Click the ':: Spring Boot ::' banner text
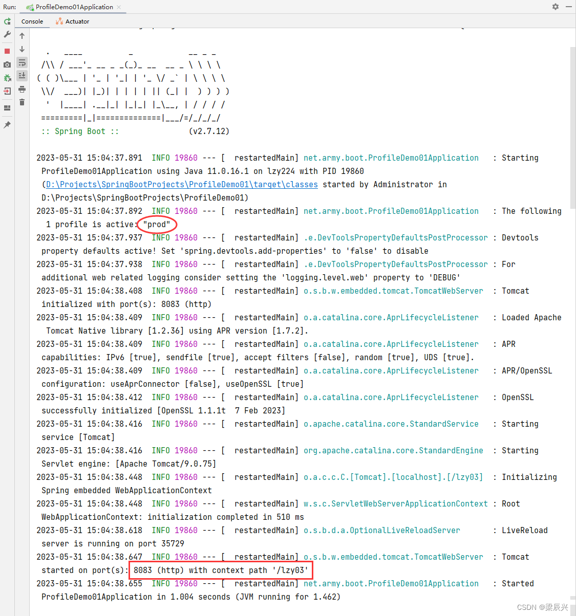576x616 pixels. [x=80, y=131]
